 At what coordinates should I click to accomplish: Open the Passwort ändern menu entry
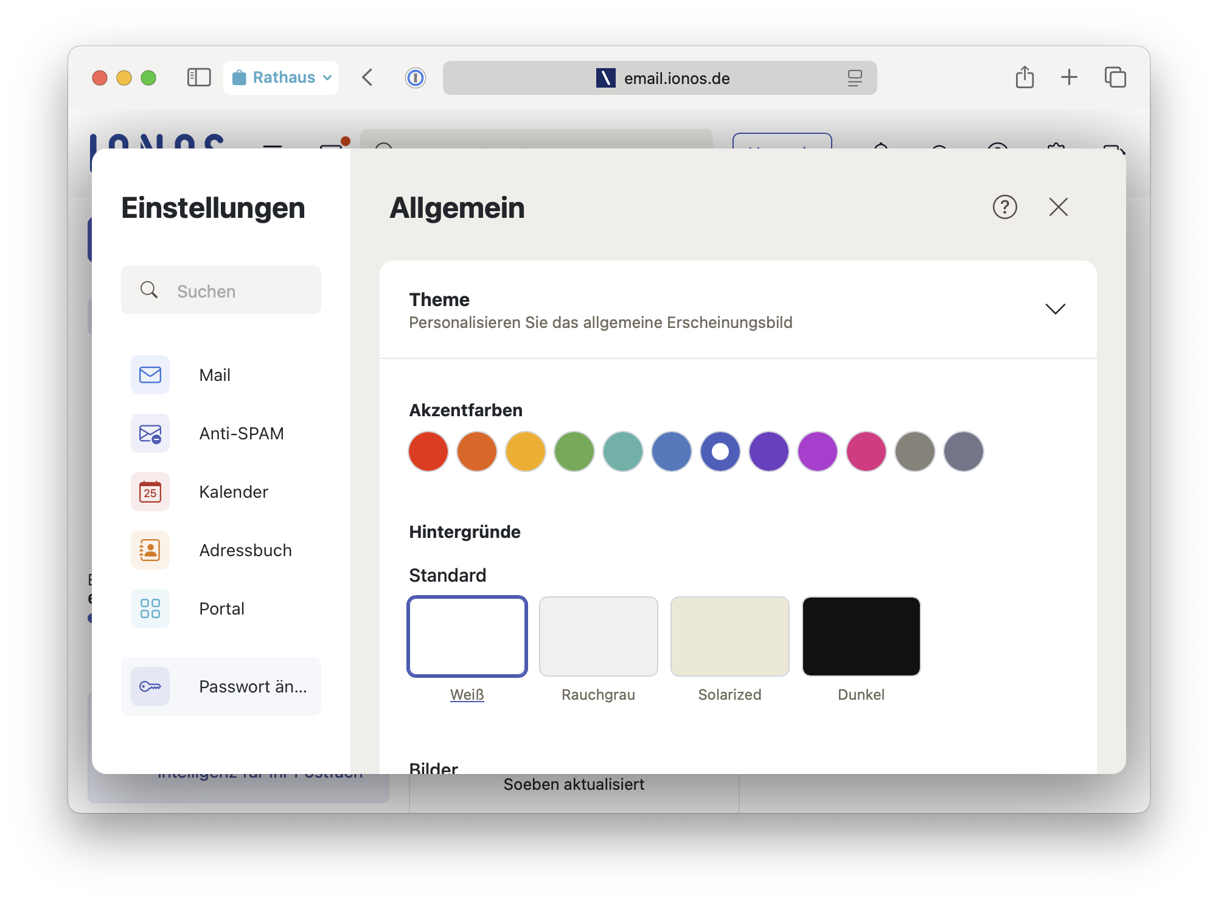tap(252, 686)
